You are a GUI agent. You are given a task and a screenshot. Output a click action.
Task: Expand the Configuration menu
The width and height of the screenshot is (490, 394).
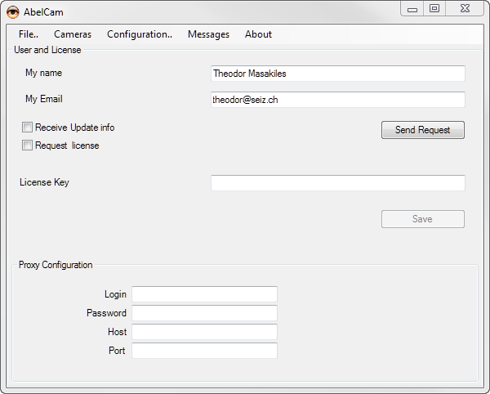pos(140,34)
